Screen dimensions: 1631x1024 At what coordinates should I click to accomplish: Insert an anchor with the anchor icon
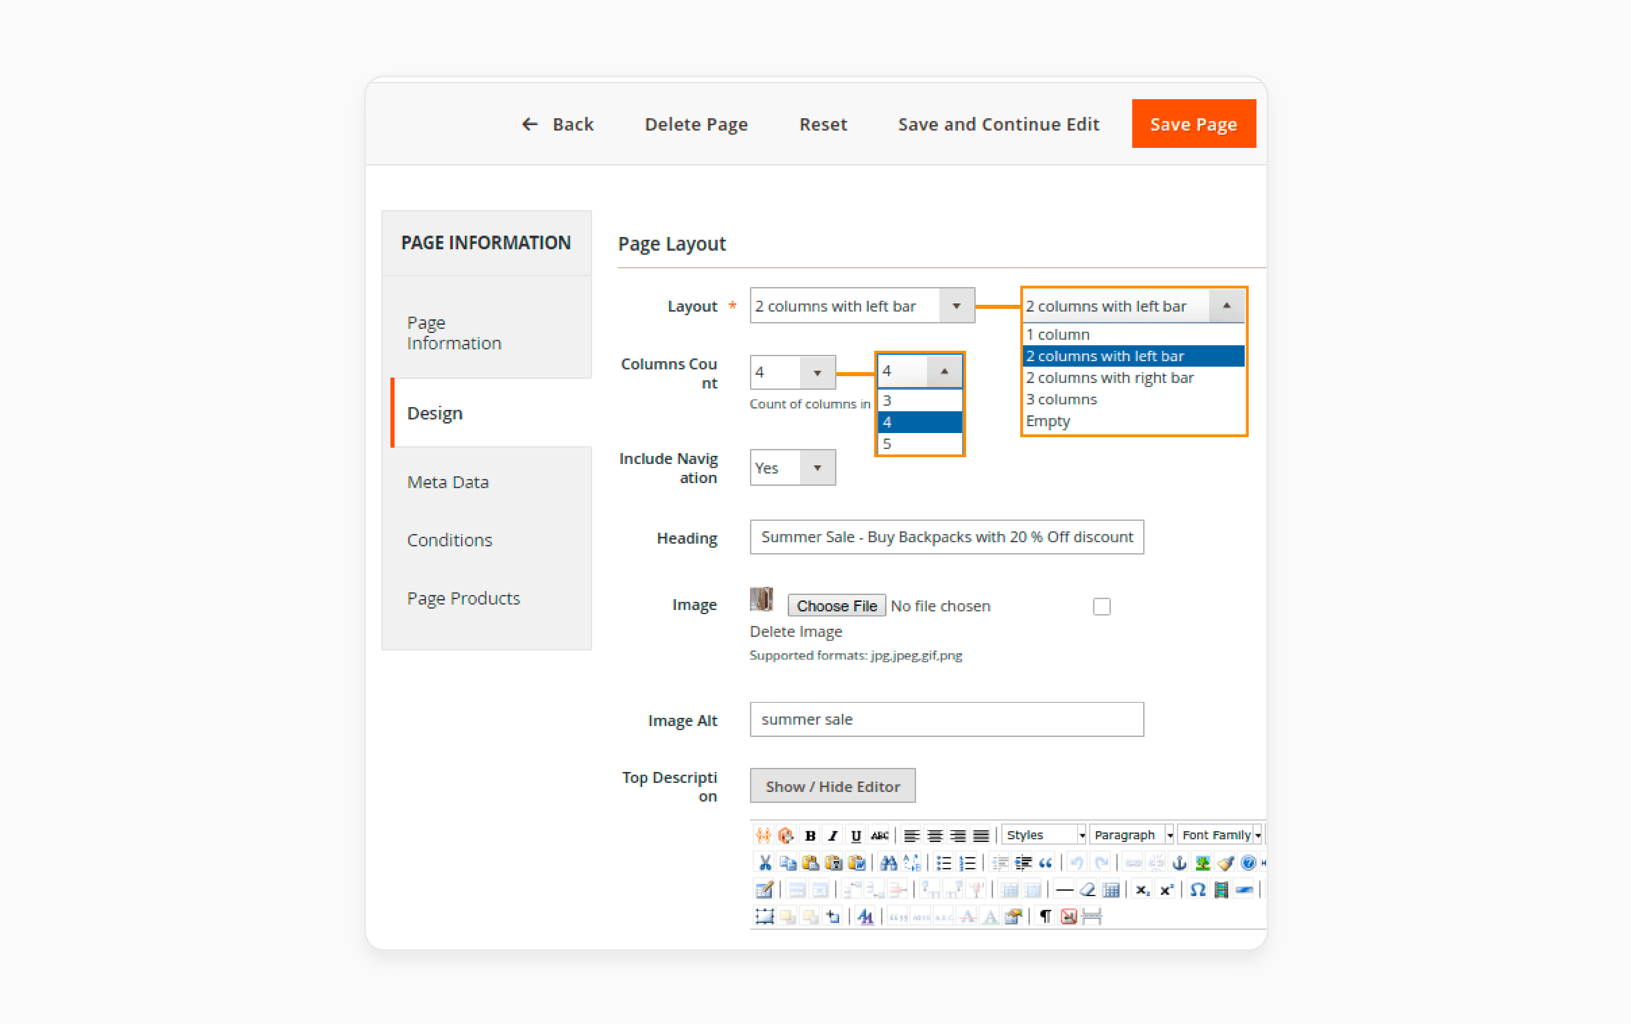pyautogui.click(x=1179, y=862)
